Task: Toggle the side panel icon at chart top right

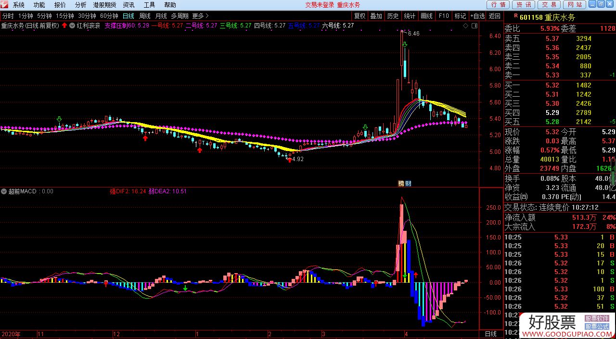Action: pyautogui.click(x=474, y=25)
